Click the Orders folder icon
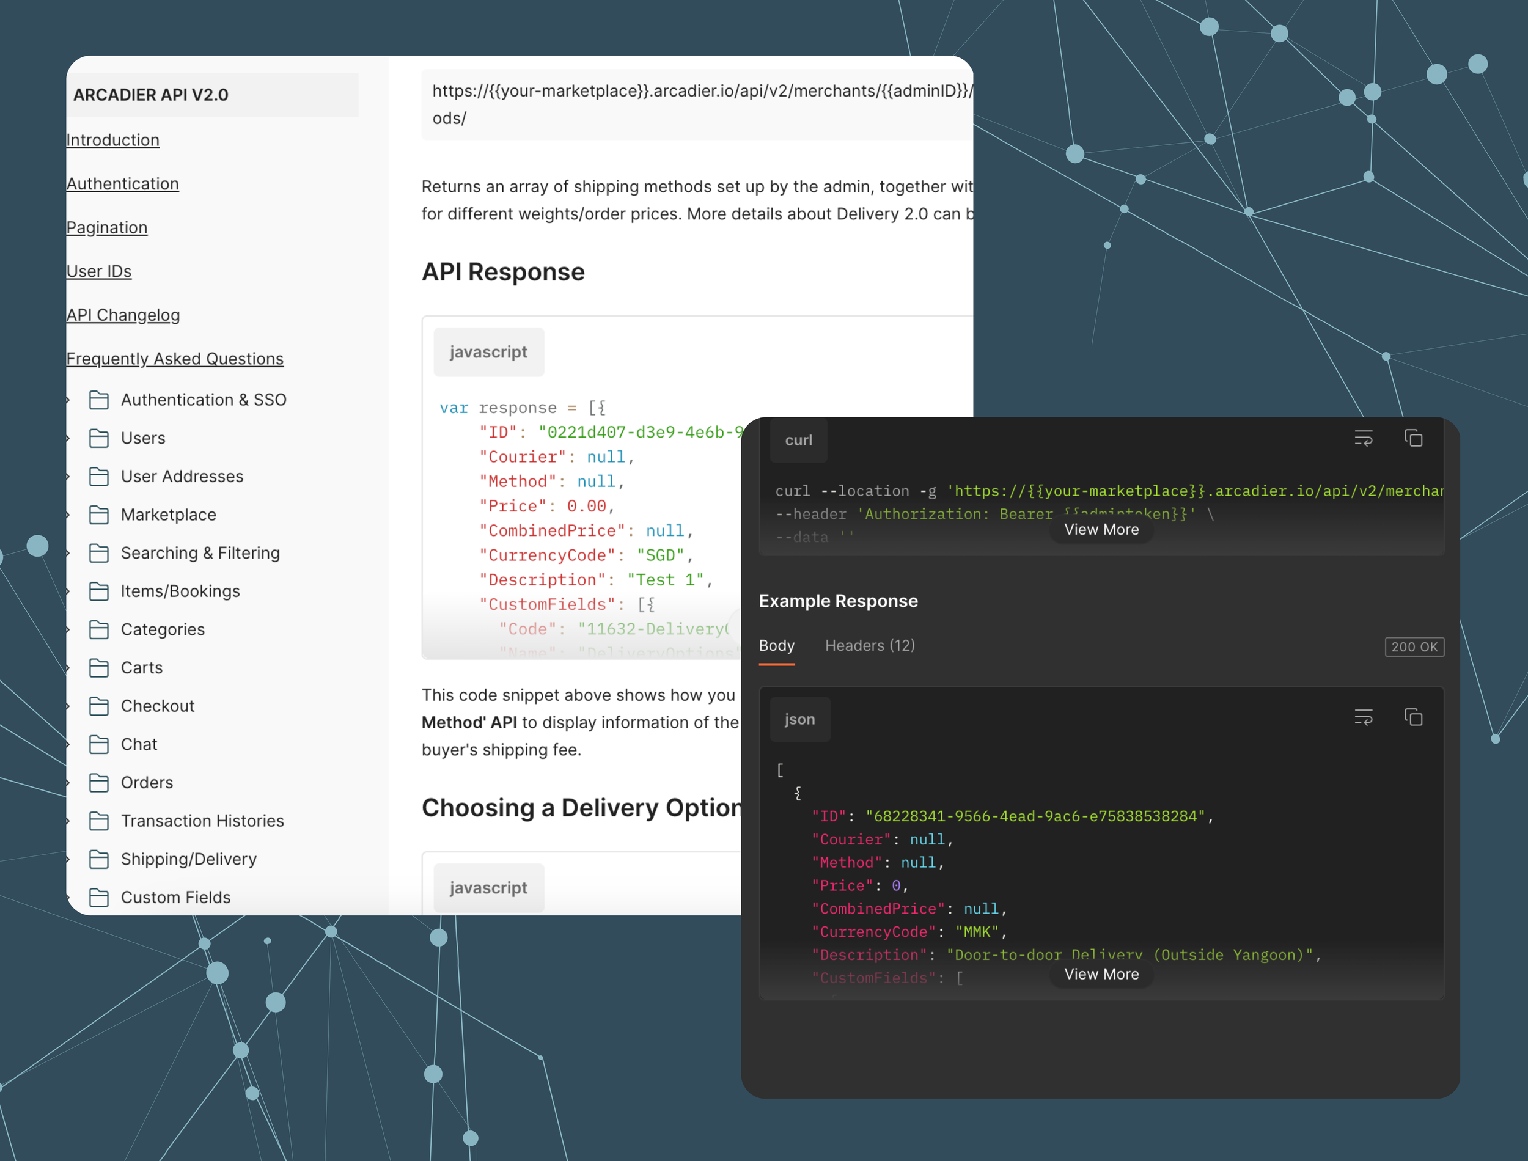The image size is (1528, 1161). tap(99, 782)
